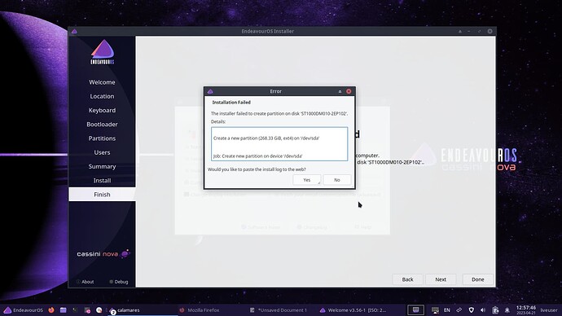Click the Done button in the installer
562x316 pixels.
coord(478,279)
